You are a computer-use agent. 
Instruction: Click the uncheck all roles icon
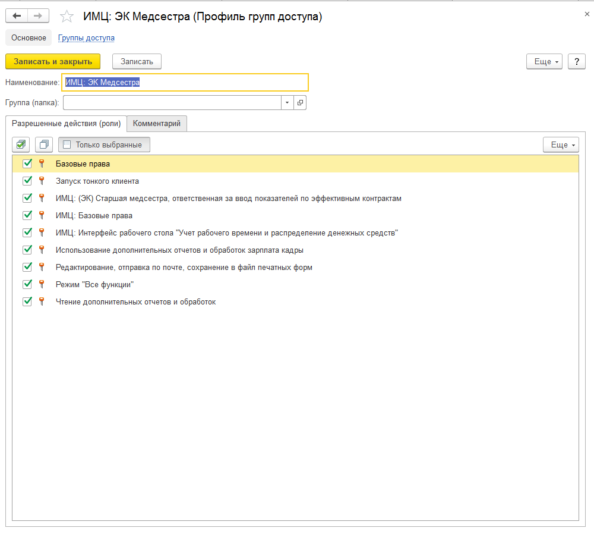pyautogui.click(x=44, y=145)
